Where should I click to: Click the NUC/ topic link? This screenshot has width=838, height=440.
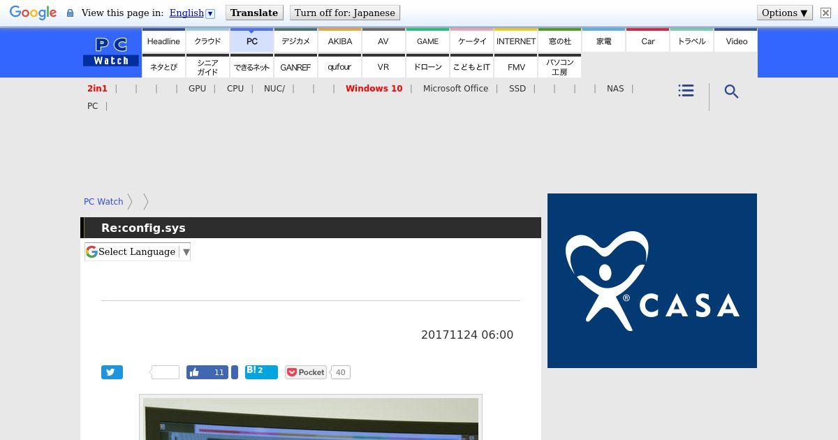click(274, 89)
